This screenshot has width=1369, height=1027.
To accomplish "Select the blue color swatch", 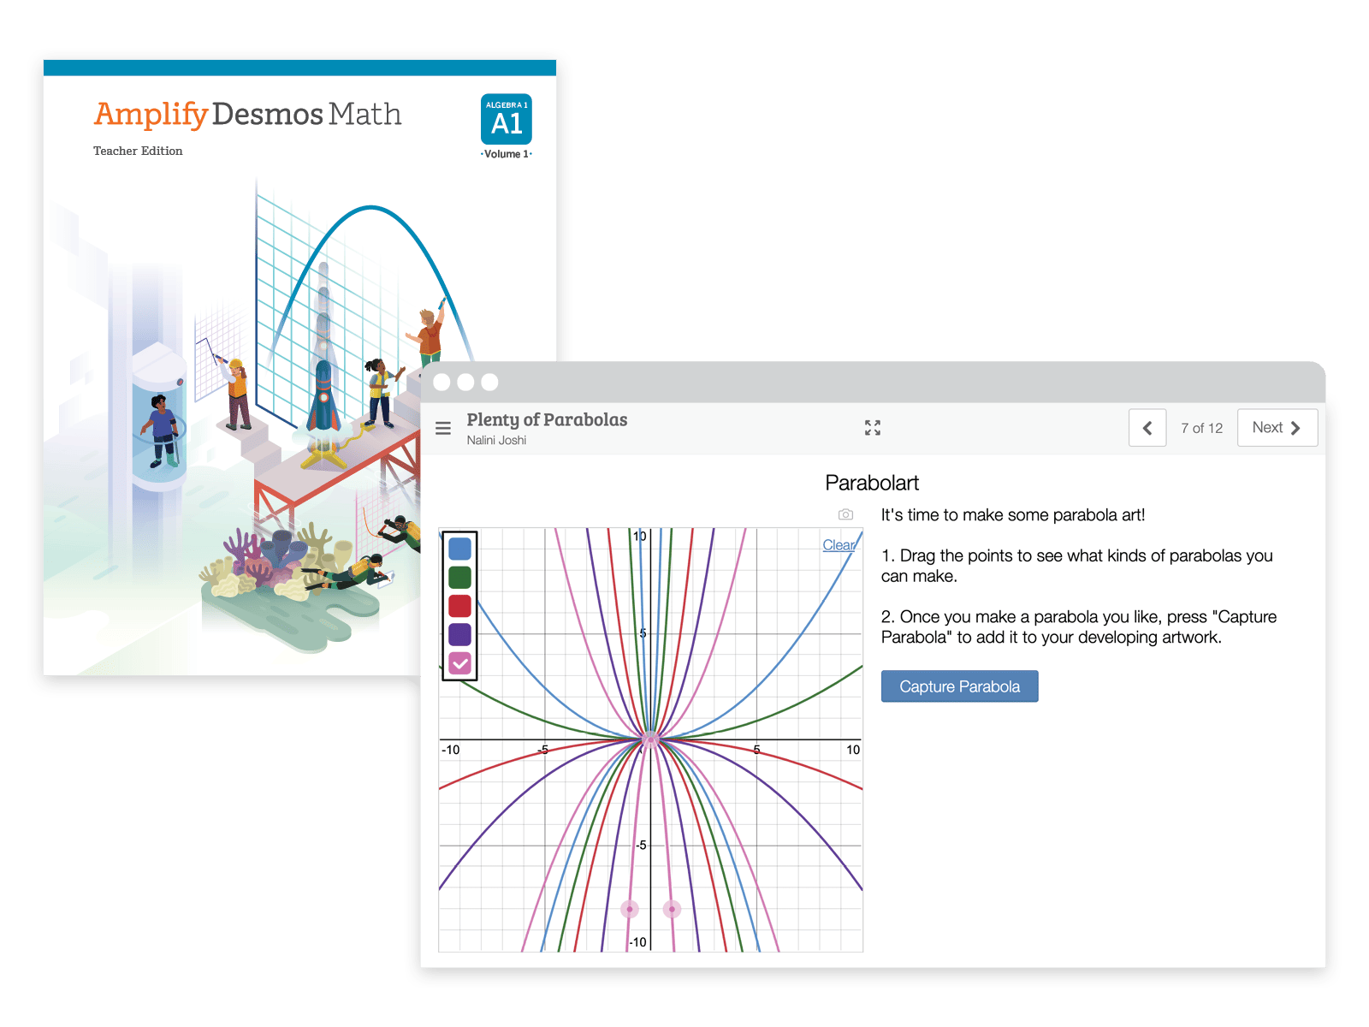I will tap(459, 549).
